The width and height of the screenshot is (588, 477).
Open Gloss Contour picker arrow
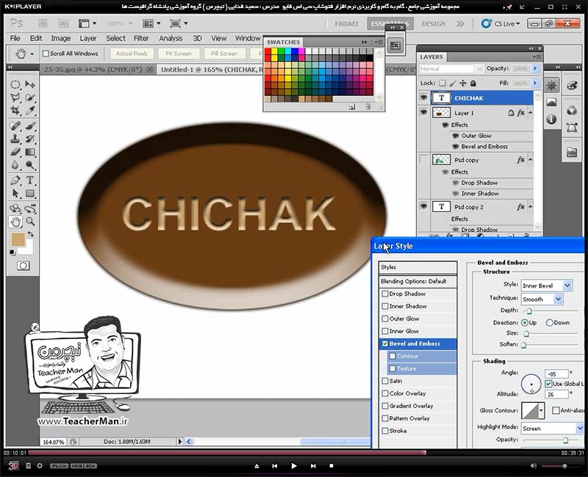pyautogui.click(x=541, y=411)
